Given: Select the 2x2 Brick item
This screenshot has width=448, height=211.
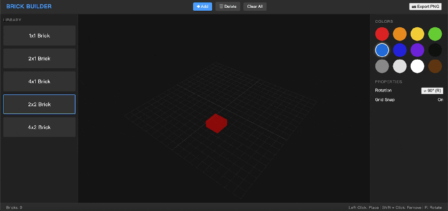Looking at the screenshot, I should 39,104.
